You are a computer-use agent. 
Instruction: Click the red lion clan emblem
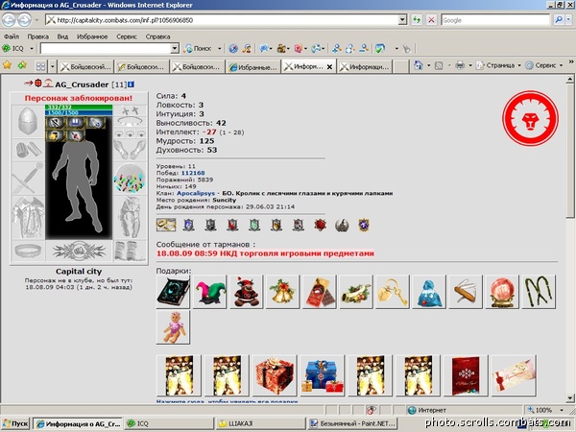pos(530,118)
